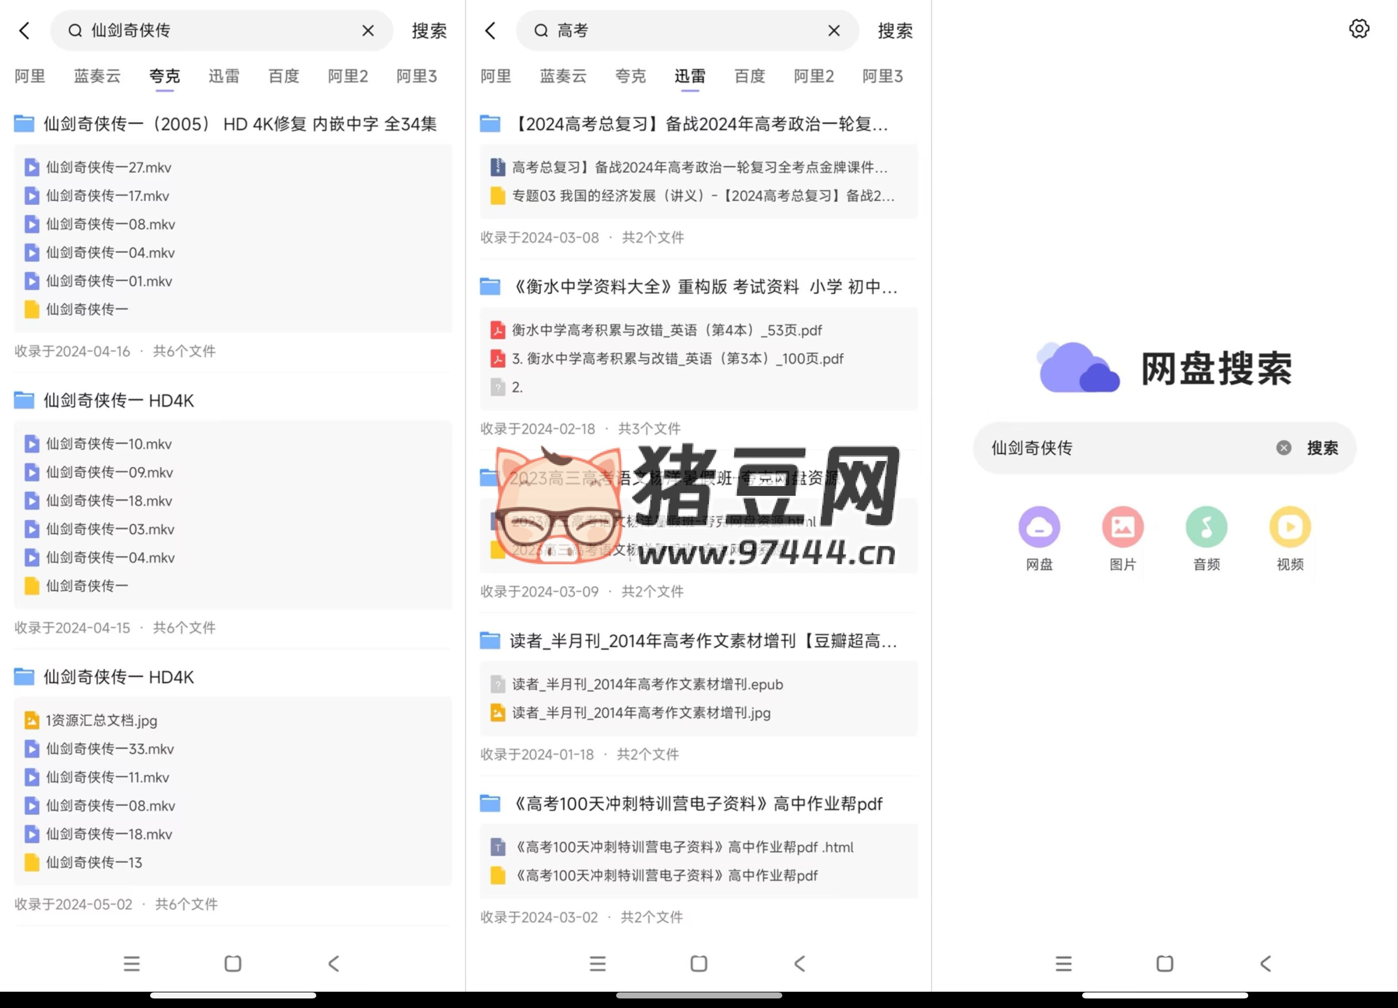Select file 仙剑奇侠传一11.mkv

(108, 778)
